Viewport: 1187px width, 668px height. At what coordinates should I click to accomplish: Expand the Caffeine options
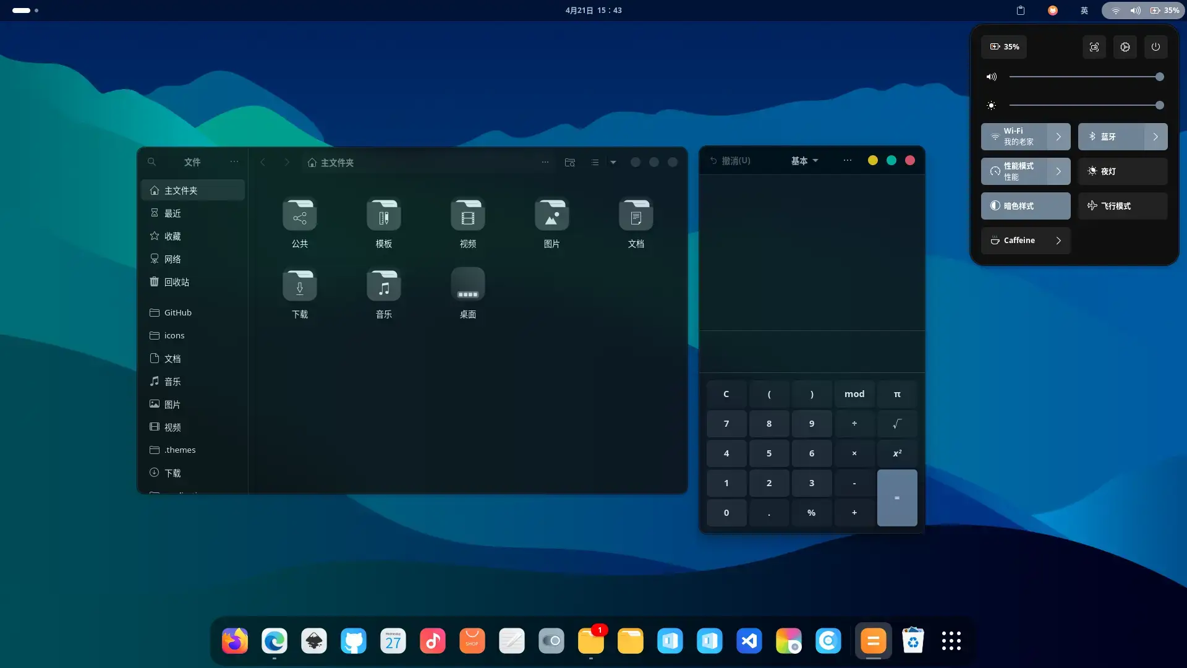1058,241
